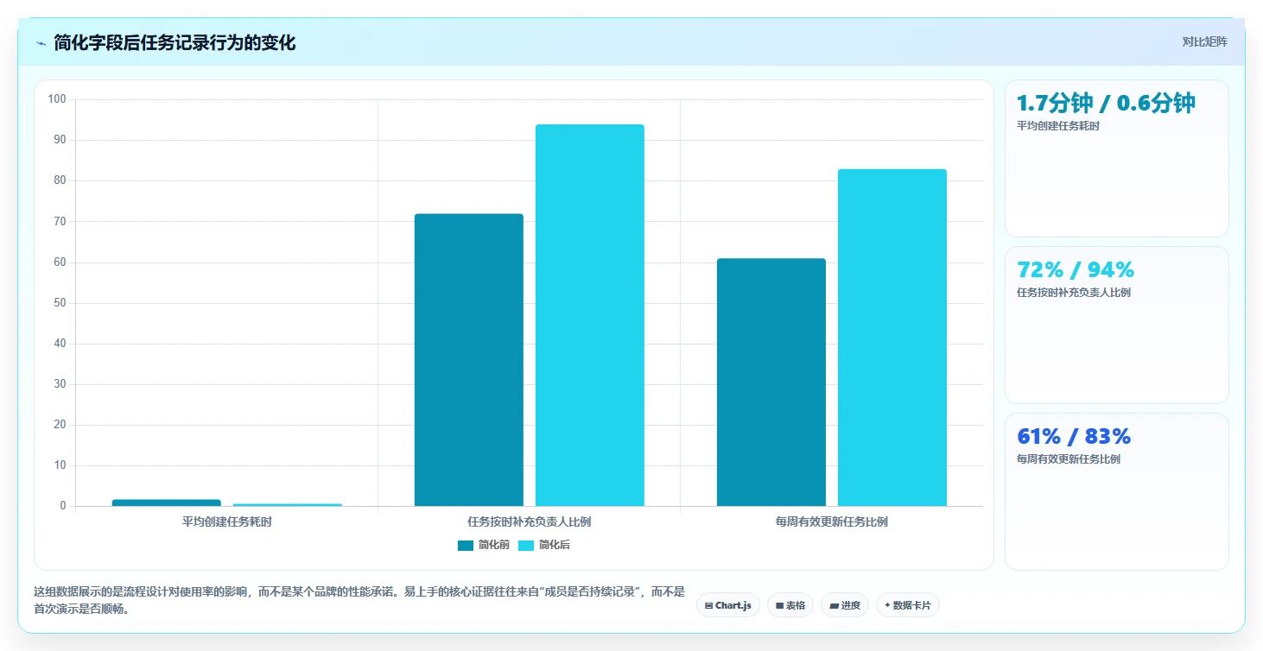Viewport: 1263px width, 651px height.
Task: Click x-axis label 每周有效更新任务比例
Action: coord(832,522)
